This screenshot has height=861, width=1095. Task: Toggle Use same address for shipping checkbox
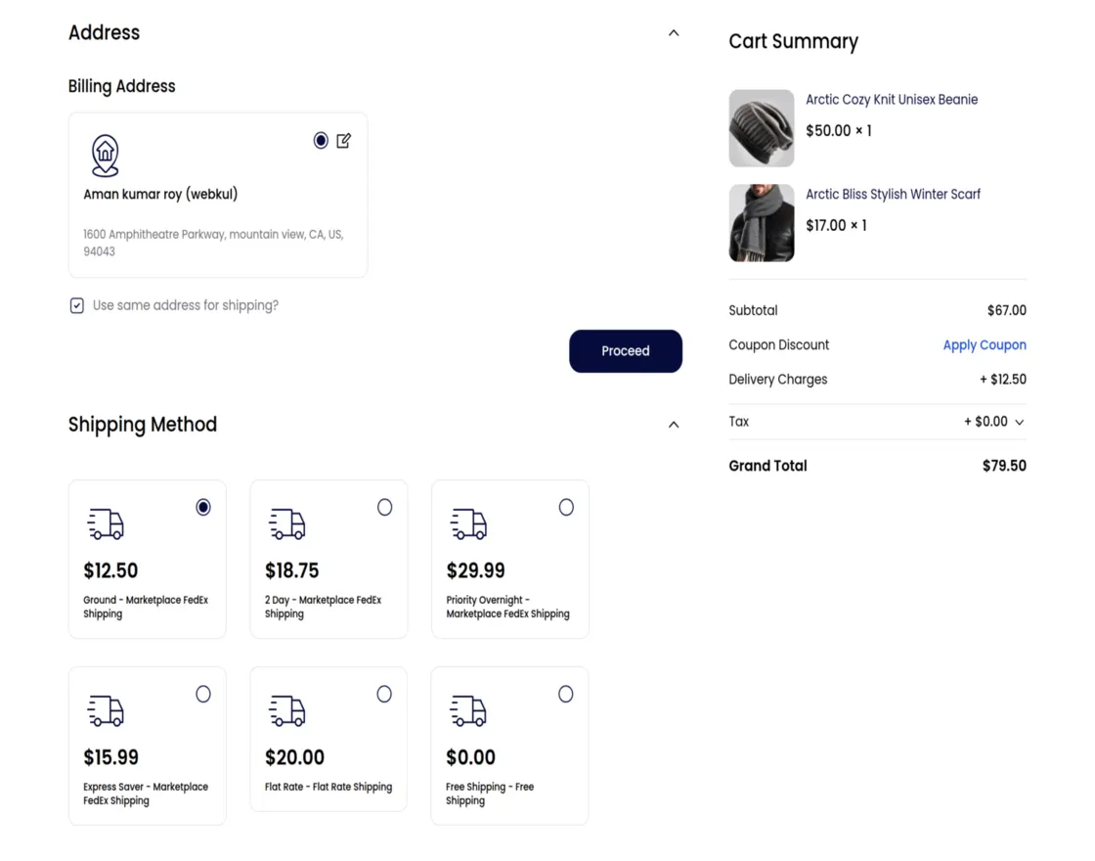pos(77,305)
